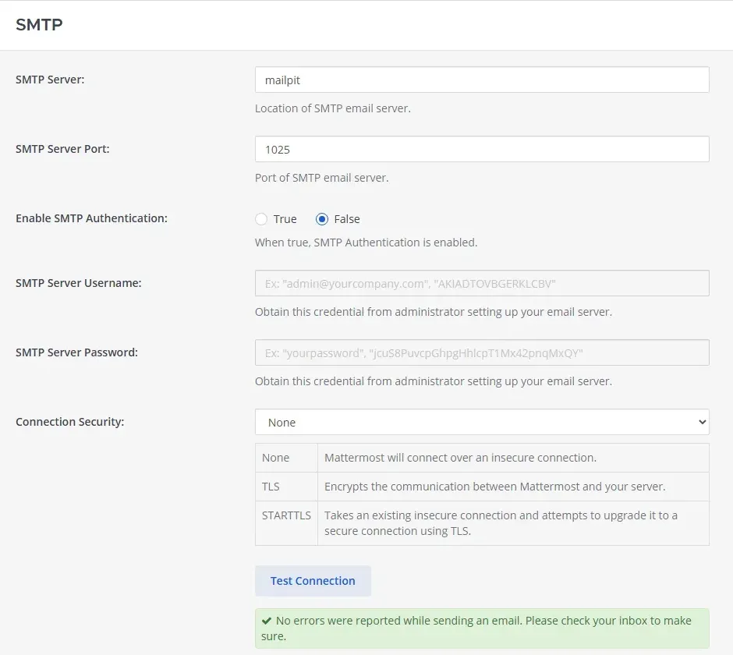The image size is (733, 655).
Task: Click the SMTP Server Password field
Action: pos(482,352)
